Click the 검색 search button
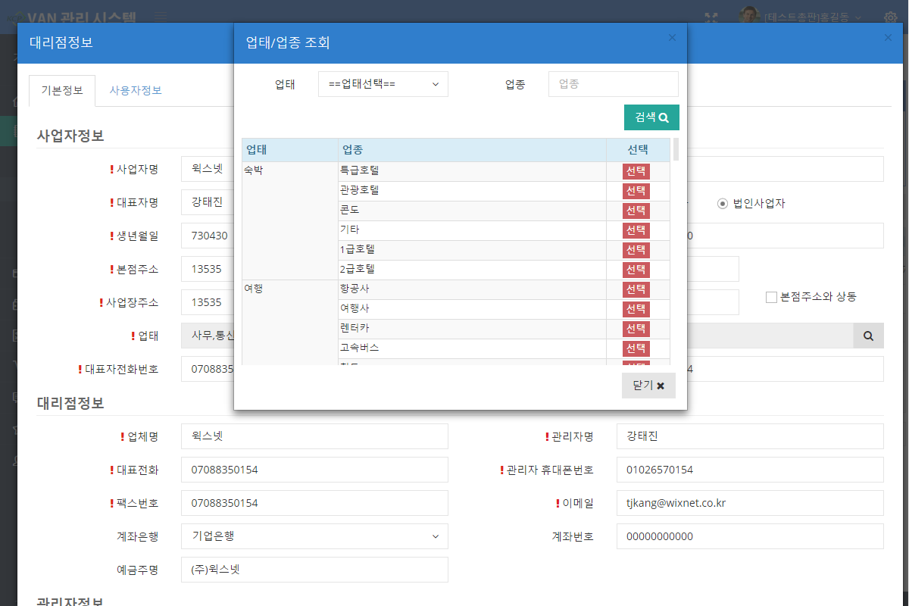This screenshot has height=606, width=909. click(x=651, y=117)
